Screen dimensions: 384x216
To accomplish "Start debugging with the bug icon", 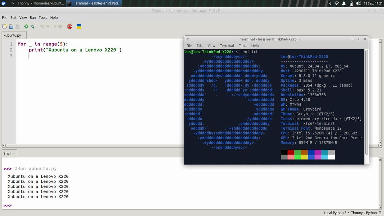I will [x=33, y=26].
